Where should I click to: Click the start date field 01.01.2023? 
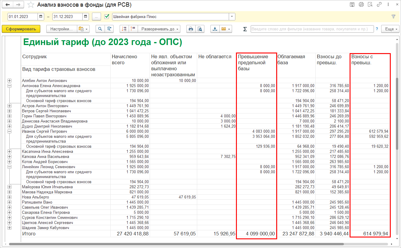tap(23, 17)
